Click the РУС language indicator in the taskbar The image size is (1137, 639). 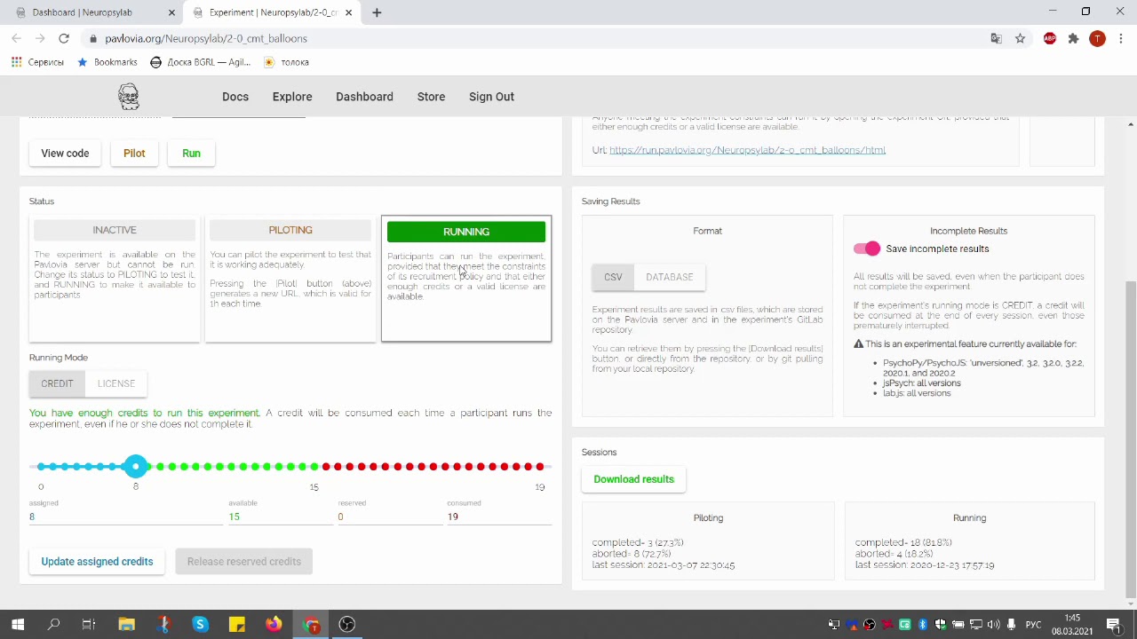(x=1033, y=624)
